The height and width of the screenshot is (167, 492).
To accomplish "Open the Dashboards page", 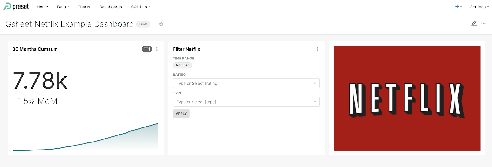I will (111, 7).
